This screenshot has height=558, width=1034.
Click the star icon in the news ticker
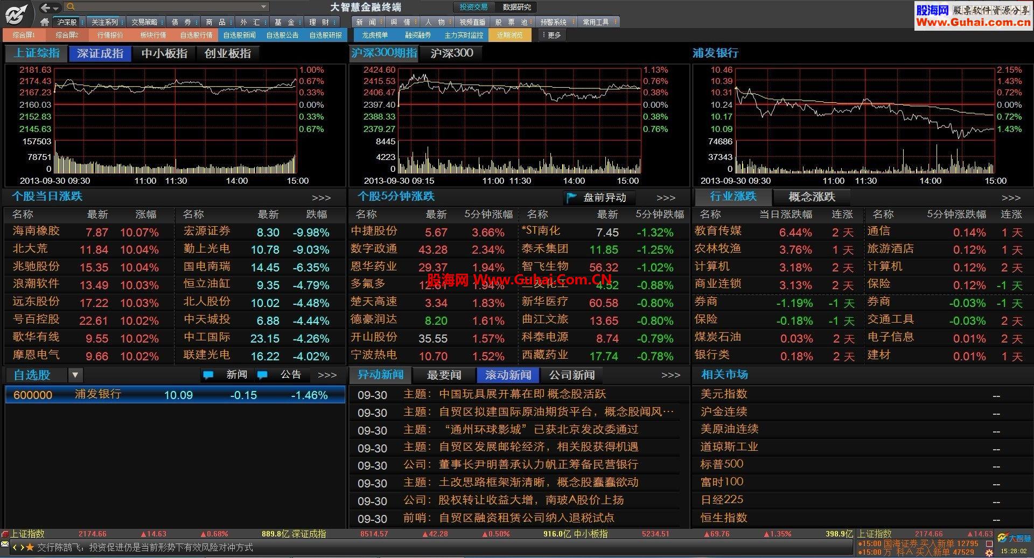tap(30, 547)
